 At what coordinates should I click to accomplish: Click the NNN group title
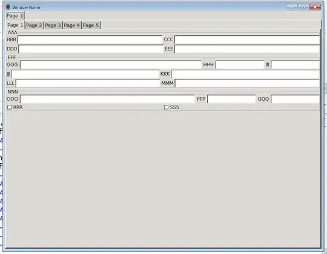click(13, 92)
